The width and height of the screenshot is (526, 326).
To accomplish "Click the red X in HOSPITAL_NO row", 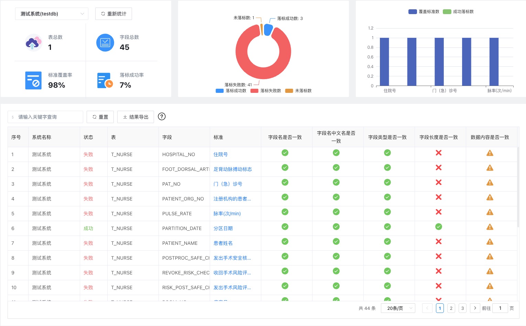I will click(x=438, y=153).
